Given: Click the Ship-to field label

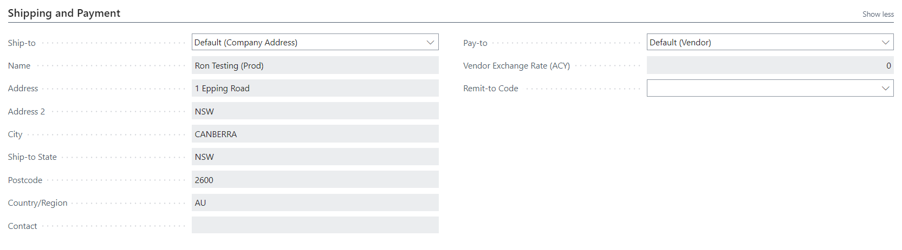Looking at the screenshot, I should [x=22, y=43].
